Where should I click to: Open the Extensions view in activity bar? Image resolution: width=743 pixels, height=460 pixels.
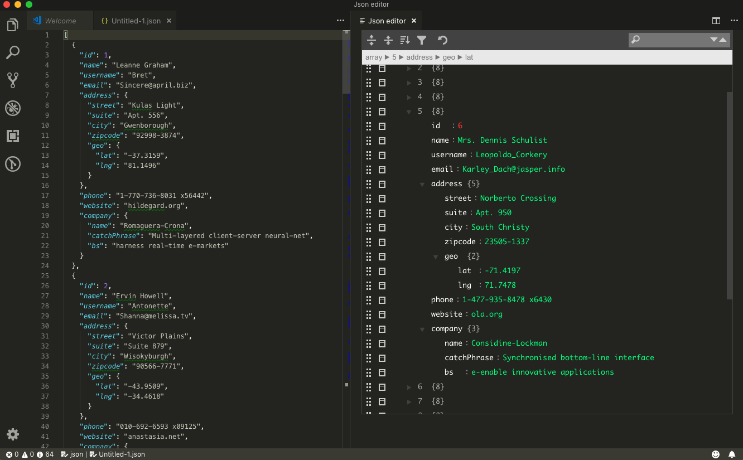[13, 135]
